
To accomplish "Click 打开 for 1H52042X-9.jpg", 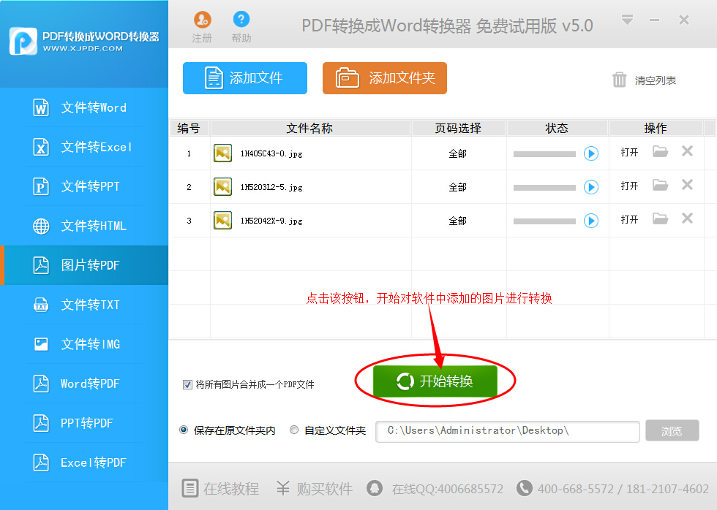I will [629, 220].
